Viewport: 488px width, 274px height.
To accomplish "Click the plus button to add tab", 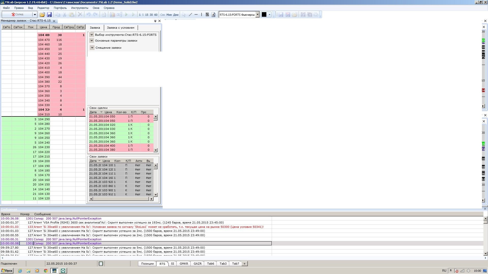I will [x=245, y=264].
